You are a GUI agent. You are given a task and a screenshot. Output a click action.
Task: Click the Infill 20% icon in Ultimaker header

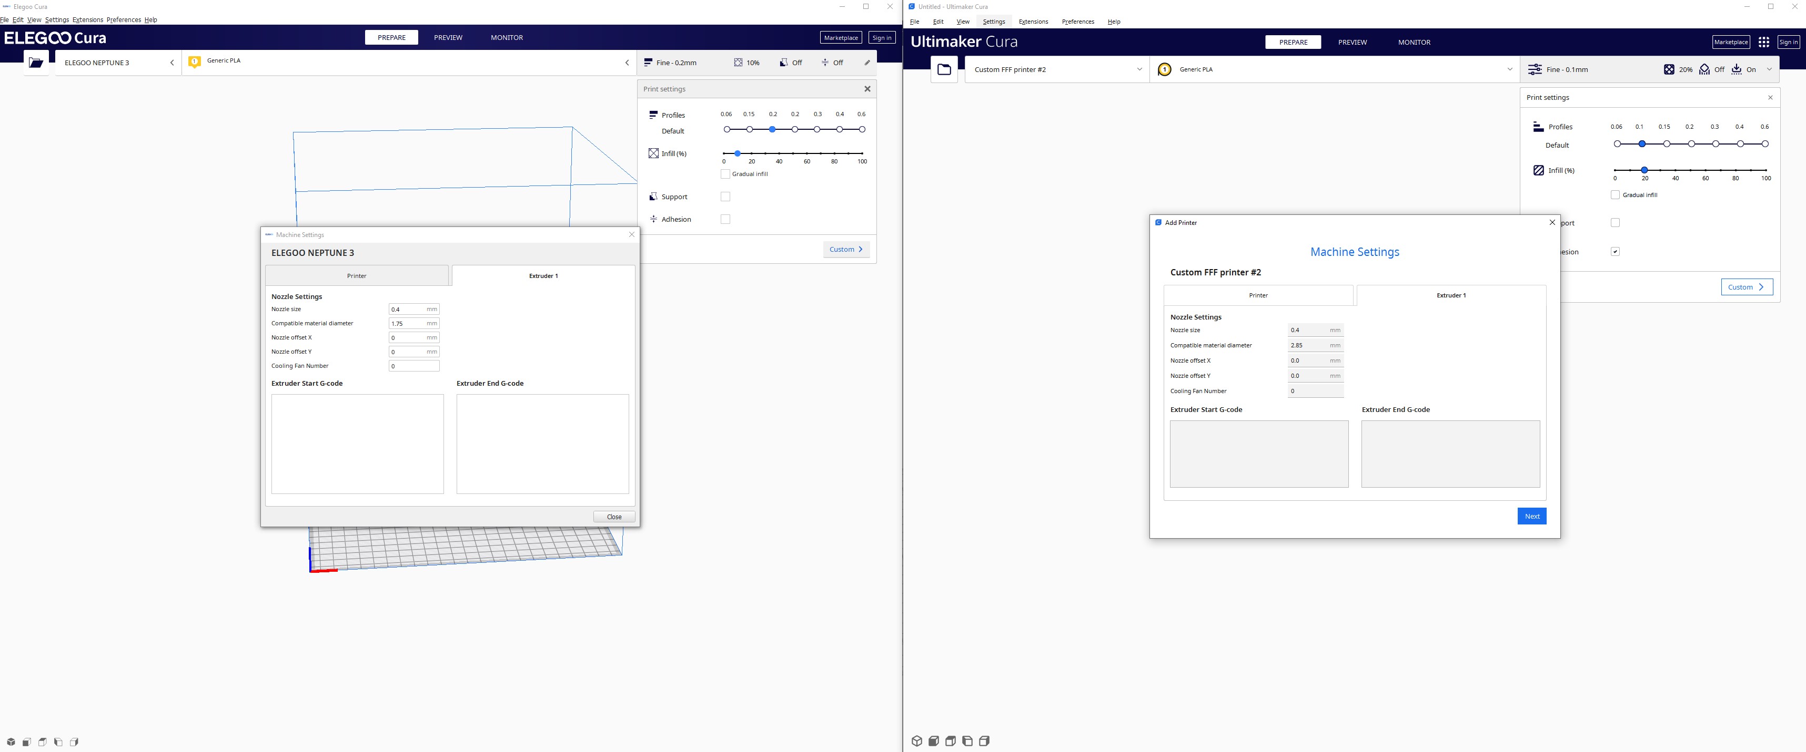(1669, 69)
